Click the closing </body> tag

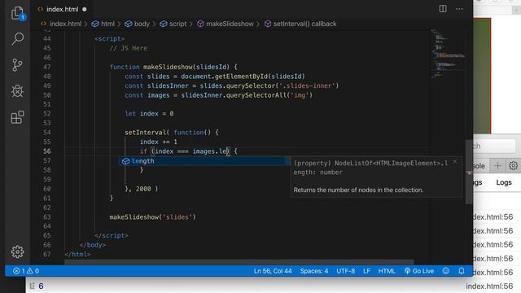93,245
